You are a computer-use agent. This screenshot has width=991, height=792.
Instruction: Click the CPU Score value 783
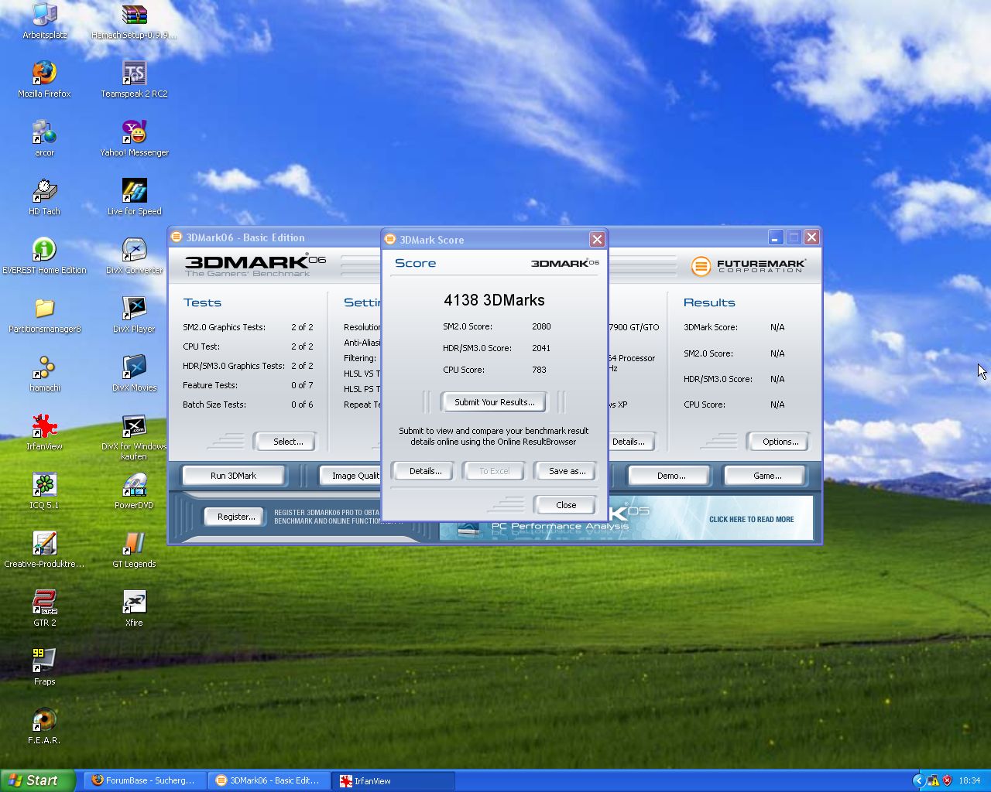[539, 370]
